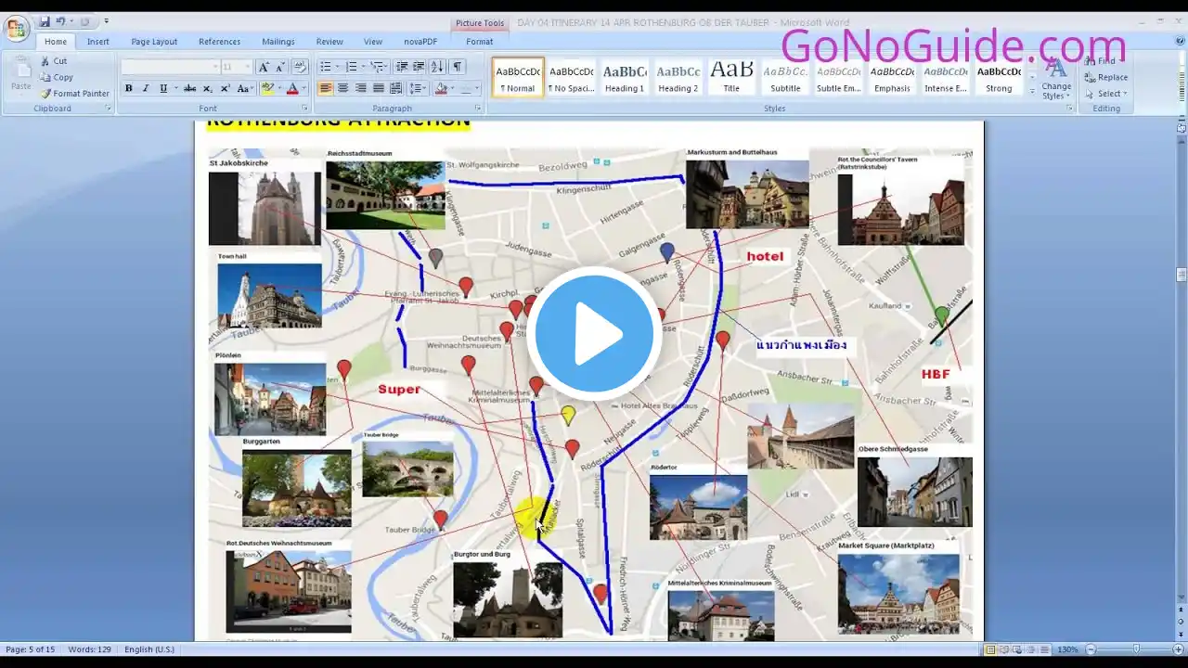This screenshot has width=1188, height=668.
Task: Zoom in using the plus button
Action: point(1180,649)
